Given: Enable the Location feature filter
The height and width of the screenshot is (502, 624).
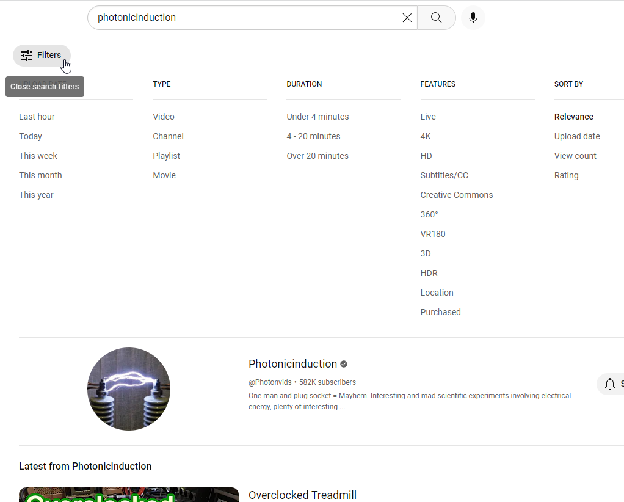Looking at the screenshot, I should (437, 292).
